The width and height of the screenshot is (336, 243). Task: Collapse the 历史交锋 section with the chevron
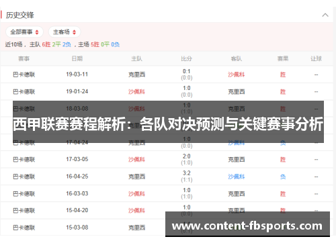point(325,15)
